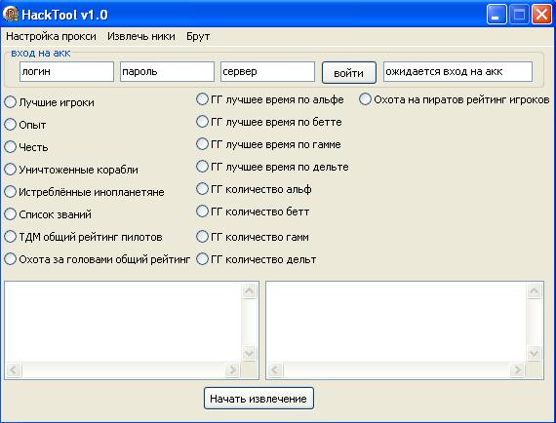556x423 pixels.
Task: Open the Извлечь ники menu
Action: 141,36
